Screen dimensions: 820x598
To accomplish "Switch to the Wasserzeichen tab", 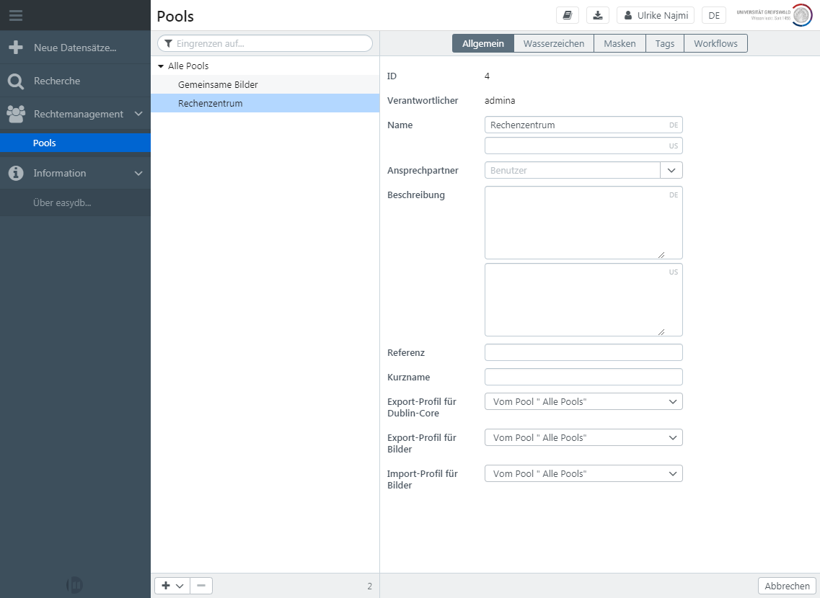I will tap(553, 44).
